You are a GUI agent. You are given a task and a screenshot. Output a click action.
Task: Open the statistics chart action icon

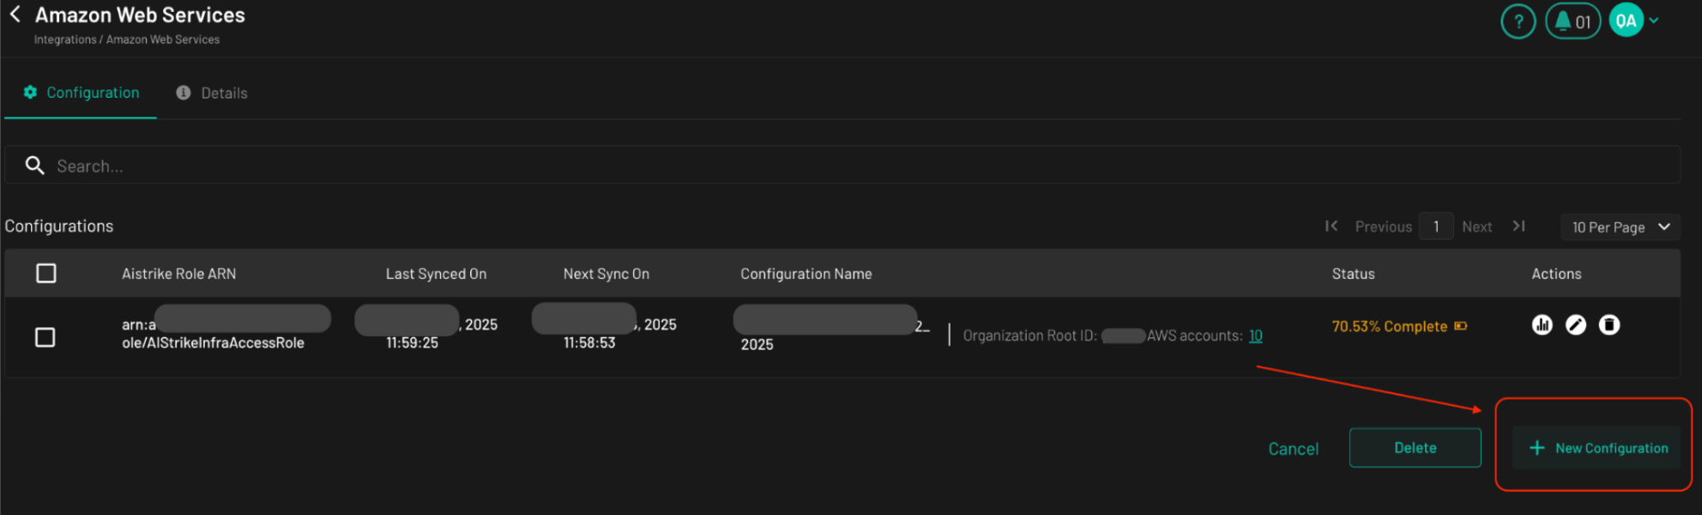pos(1542,324)
